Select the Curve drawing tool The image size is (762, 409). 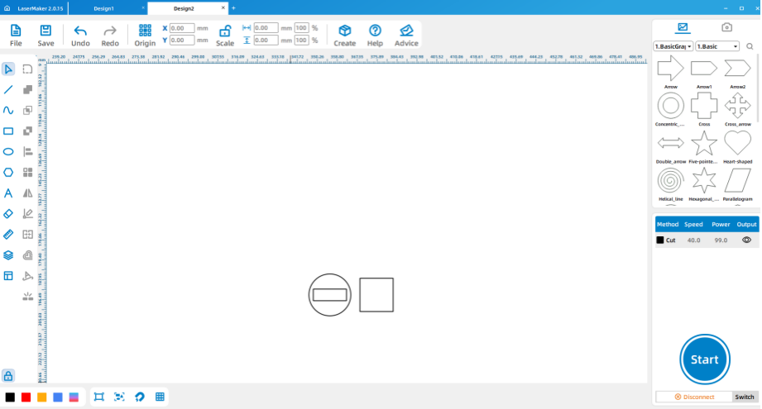click(x=8, y=111)
